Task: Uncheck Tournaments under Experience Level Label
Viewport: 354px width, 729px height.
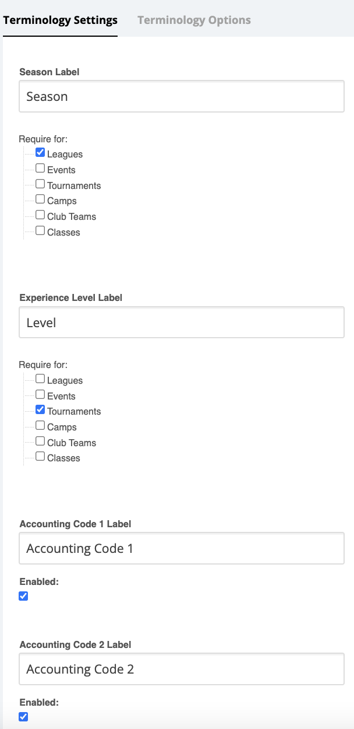Action: click(x=40, y=410)
